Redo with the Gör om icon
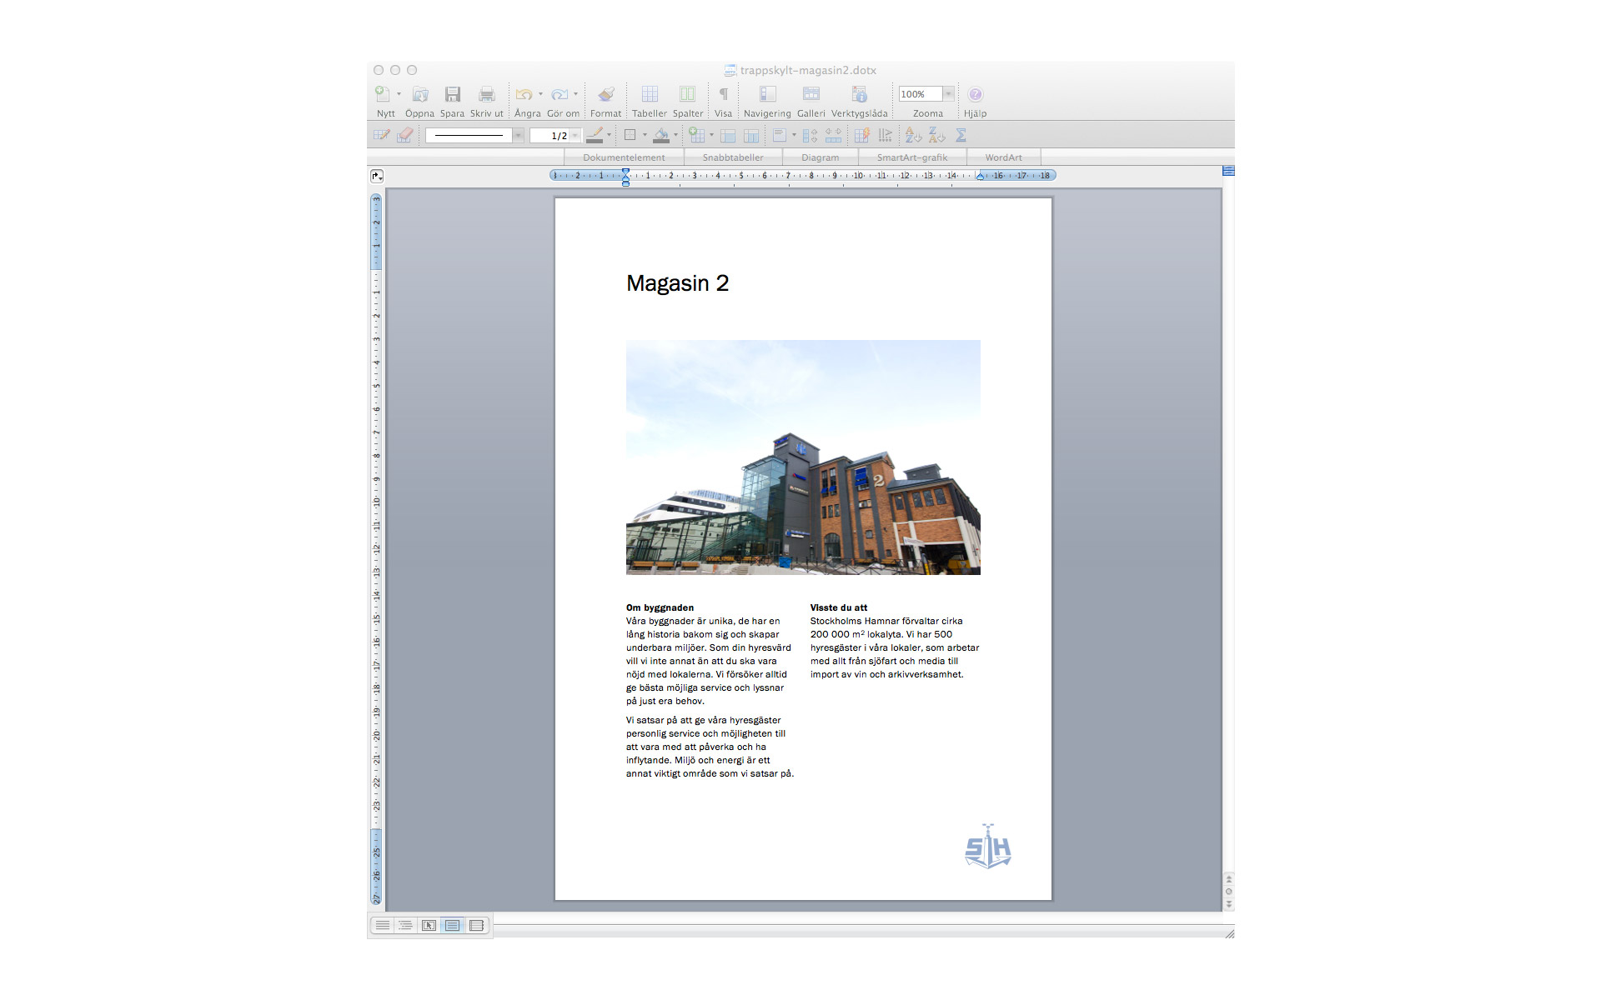This screenshot has height=1000, width=1601. pos(560,94)
